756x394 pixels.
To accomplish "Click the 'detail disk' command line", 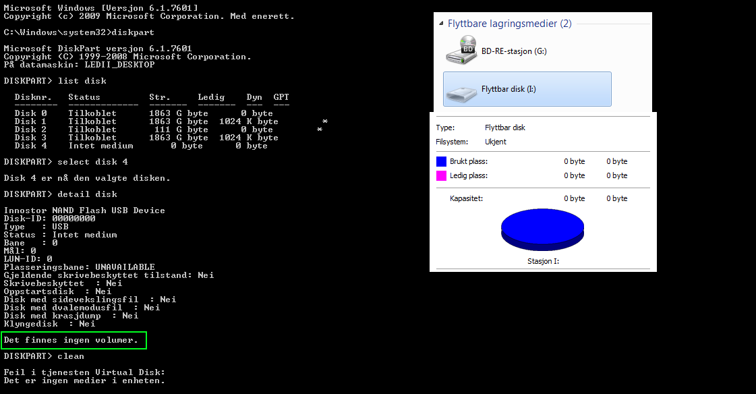I will pyautogui.click(x=60, y=194).
